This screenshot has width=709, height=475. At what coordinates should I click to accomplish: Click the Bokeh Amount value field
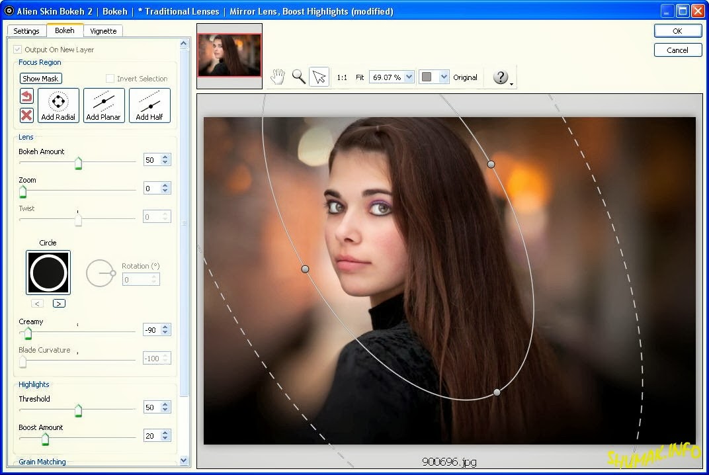[x=152, y=159]
